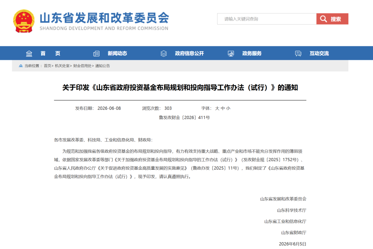
Task: Click the English subtitle SHANDONG DEVELOPMENT AND REFORM COMMISSION
Action: coord(104,28)
